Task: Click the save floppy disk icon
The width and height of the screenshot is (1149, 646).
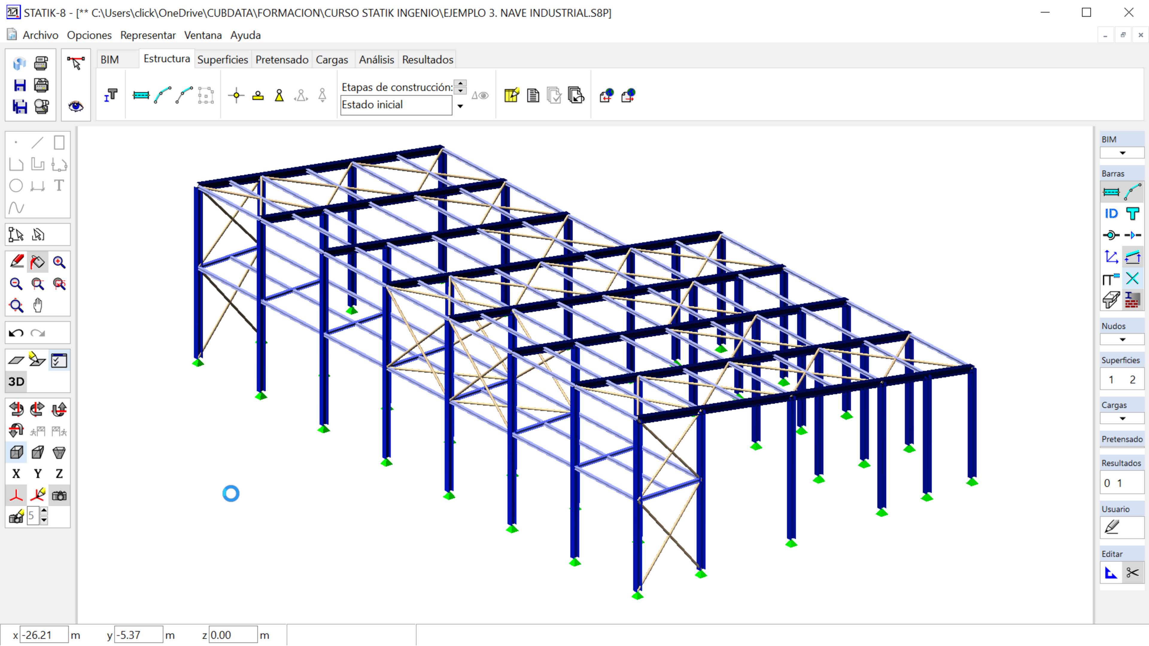Action: tap(20, 85)
